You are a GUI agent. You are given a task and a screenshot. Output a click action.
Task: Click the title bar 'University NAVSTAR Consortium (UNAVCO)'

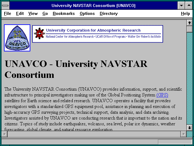click(x=93, y=5)
